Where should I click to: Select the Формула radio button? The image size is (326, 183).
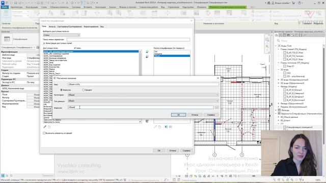tap(61, 90)
